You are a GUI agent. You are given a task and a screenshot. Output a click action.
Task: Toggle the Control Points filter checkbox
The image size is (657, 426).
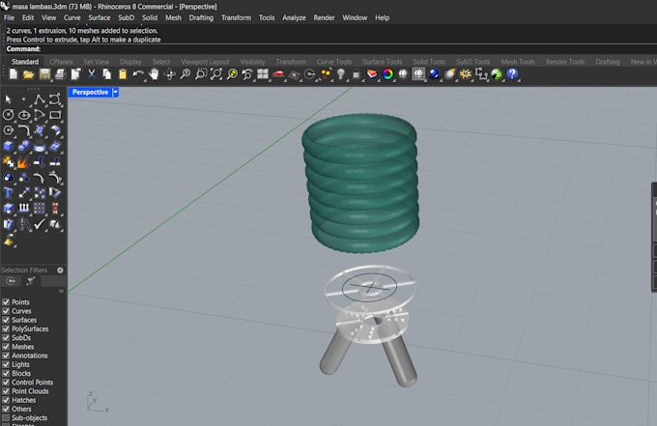(6, 382)
